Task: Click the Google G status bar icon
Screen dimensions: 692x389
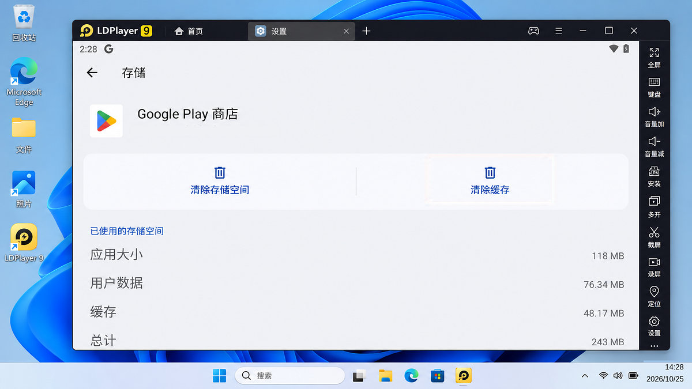Action: click(x=108, y=50)
